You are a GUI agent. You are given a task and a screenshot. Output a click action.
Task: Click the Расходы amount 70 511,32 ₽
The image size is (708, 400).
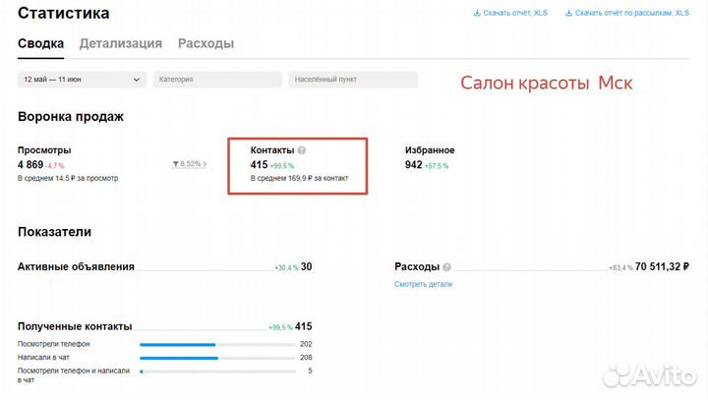point(662,266)
